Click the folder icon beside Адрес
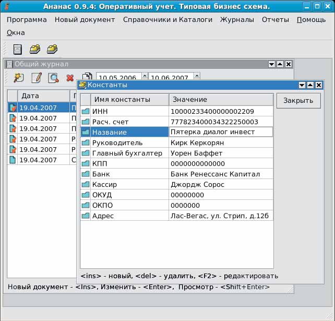335x321 pixels. pyautogui.click(x=86, y=216)
